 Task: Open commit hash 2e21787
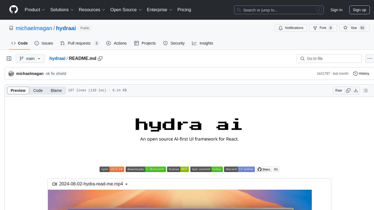pos(323,73)
